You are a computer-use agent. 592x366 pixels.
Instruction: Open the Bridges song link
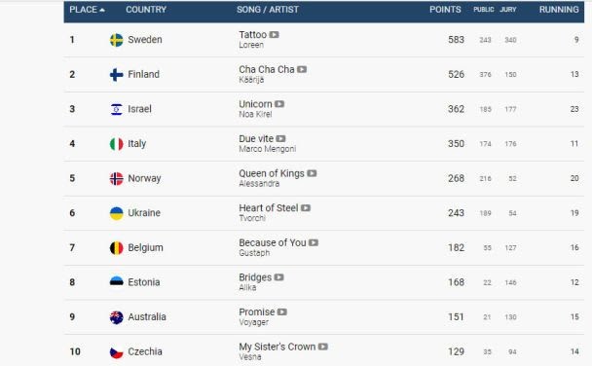[255, 277]
